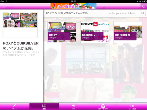The image size is (147, 110).
Task: Open the DC SHOES Category tile
Action: point(128,32)
